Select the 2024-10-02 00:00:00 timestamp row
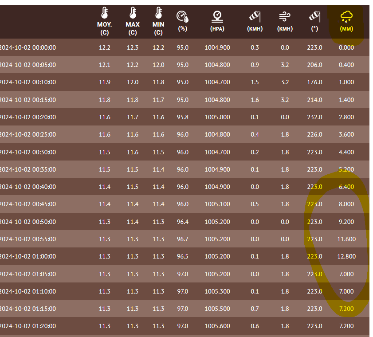 [x=28, y=47]
